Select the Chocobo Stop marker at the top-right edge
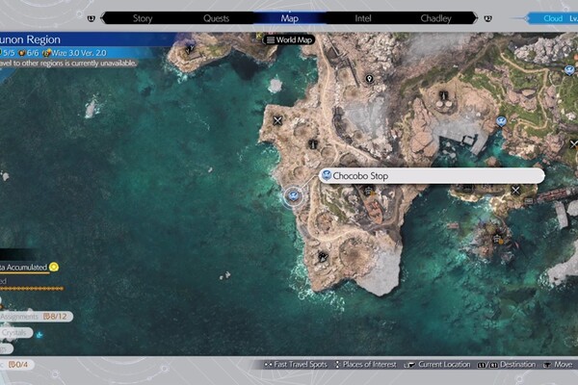Viewport: 578px width, 385px height. tap(569, 69)
